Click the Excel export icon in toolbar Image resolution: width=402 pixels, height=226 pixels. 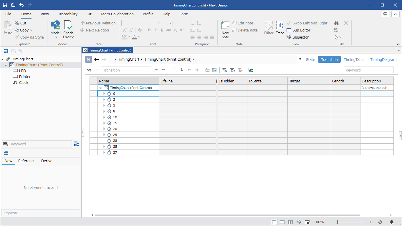pyautogui.click(x=251, y=70)
